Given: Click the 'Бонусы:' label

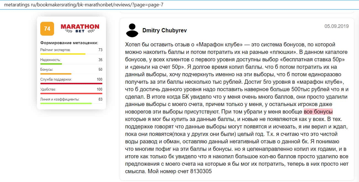Looking at the screenshot, I should point(47,70).
